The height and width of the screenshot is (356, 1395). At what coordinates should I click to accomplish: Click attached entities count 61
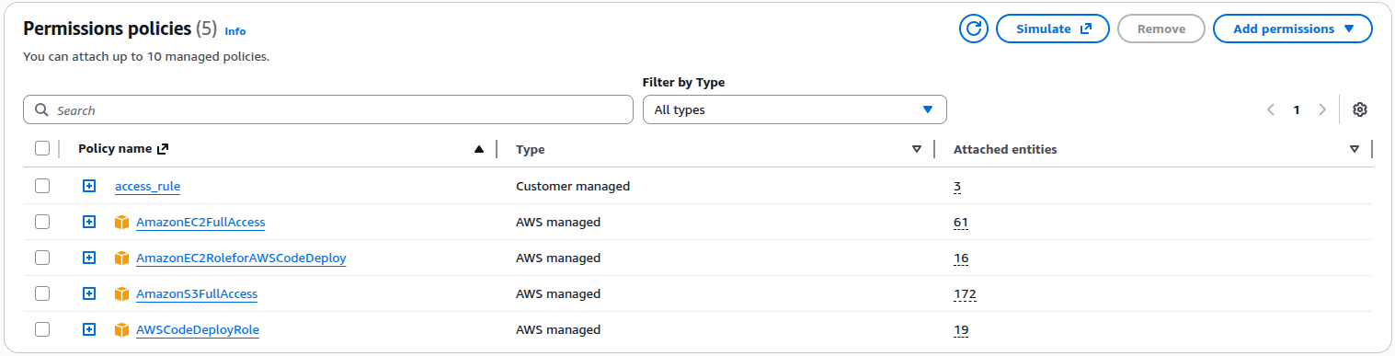961,223
